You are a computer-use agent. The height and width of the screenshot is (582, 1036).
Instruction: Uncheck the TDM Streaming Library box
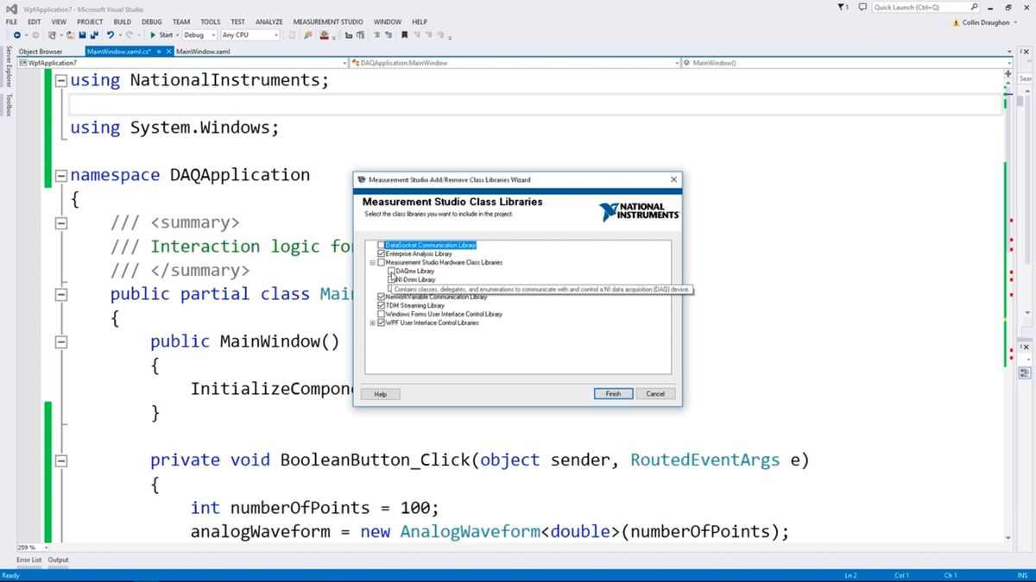[382, 305]
